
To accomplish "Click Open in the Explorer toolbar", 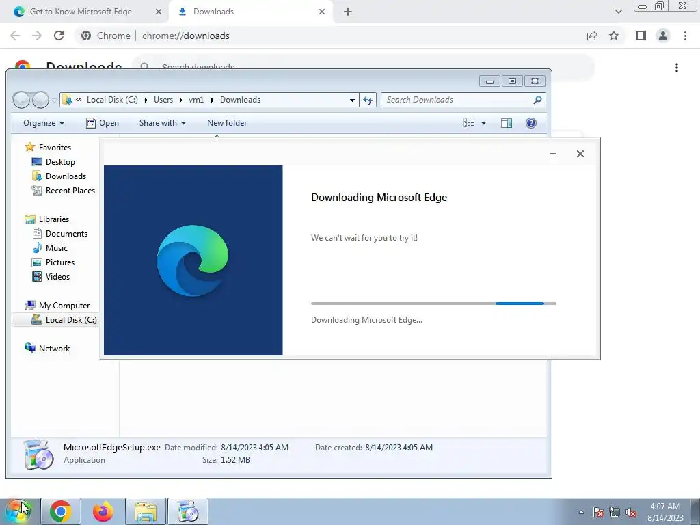I will tap(103, 123).
